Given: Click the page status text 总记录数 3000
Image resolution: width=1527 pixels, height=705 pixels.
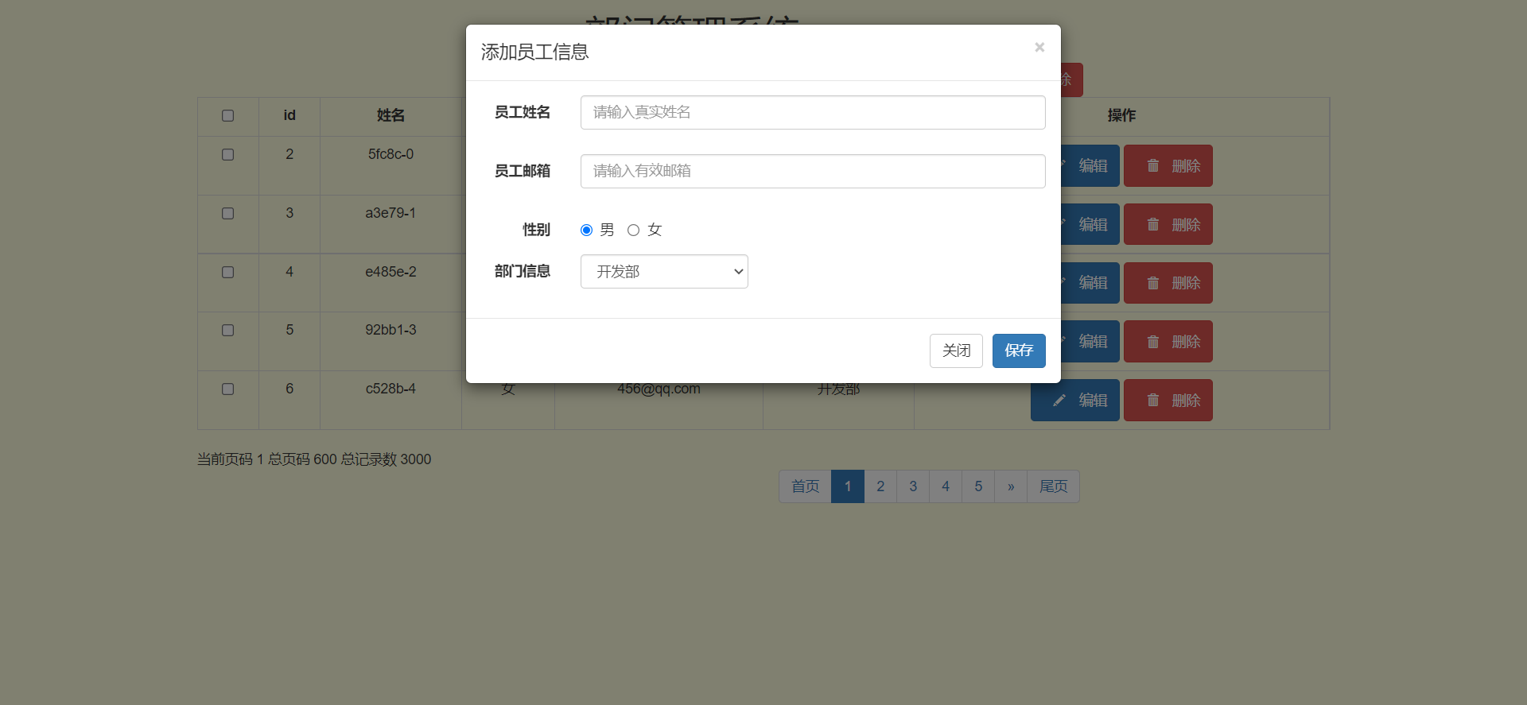Looking at the screenshot, I should [x=386, y=459].
